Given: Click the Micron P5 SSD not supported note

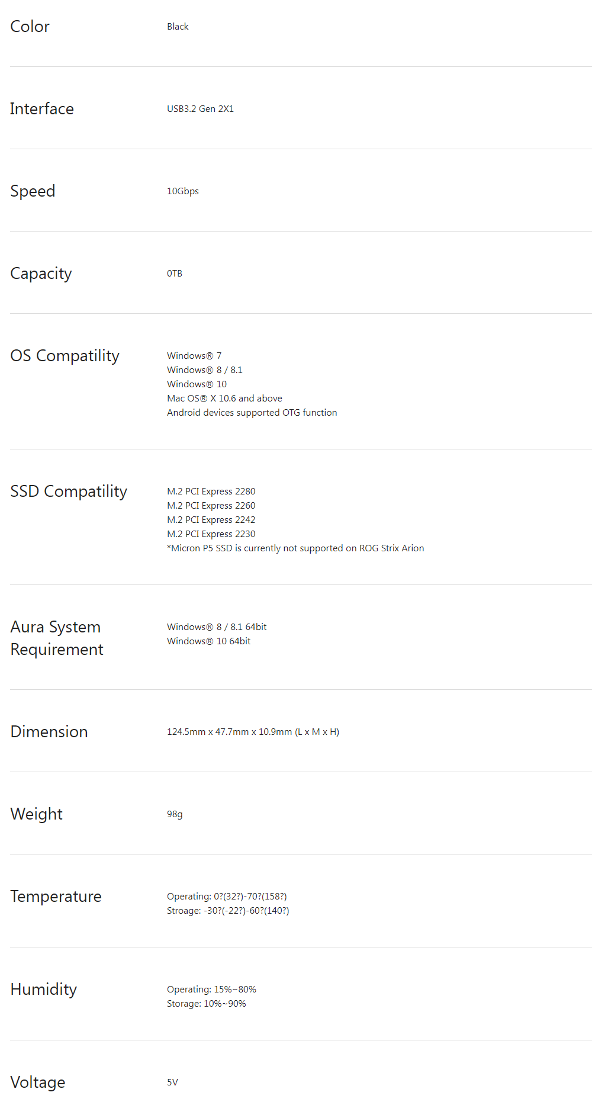Looking at the screenshot, I should pyautogui.click(x=295, y=548).
